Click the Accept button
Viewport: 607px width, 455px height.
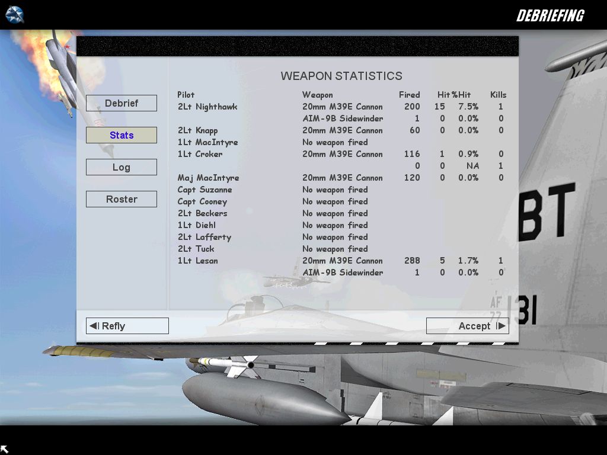468,326
